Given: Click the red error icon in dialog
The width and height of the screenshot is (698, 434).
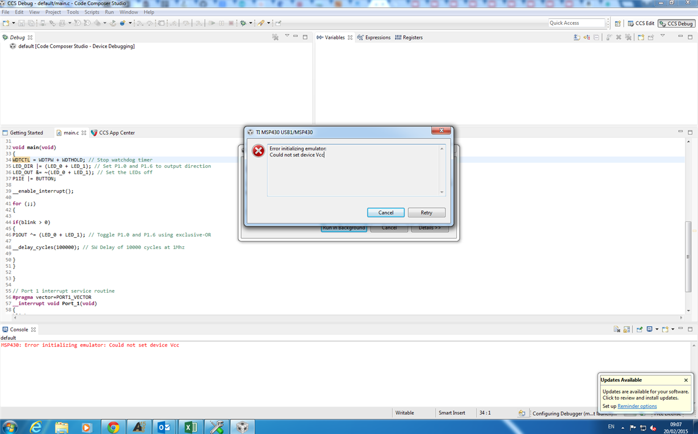Looking at the screenshot, I should click(x=258, y=150).
